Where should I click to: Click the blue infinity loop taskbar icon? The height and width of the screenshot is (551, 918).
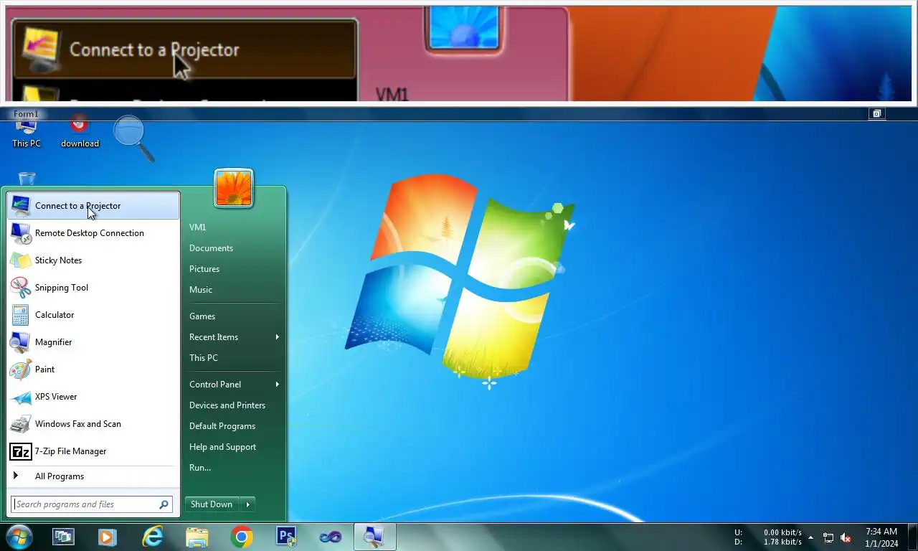point(331,537)
